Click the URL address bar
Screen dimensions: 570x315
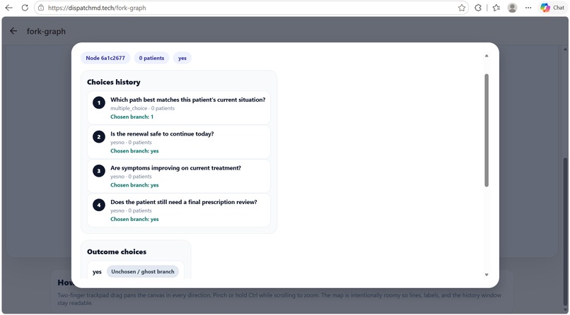pyautogui.click(x=251, y=8)
